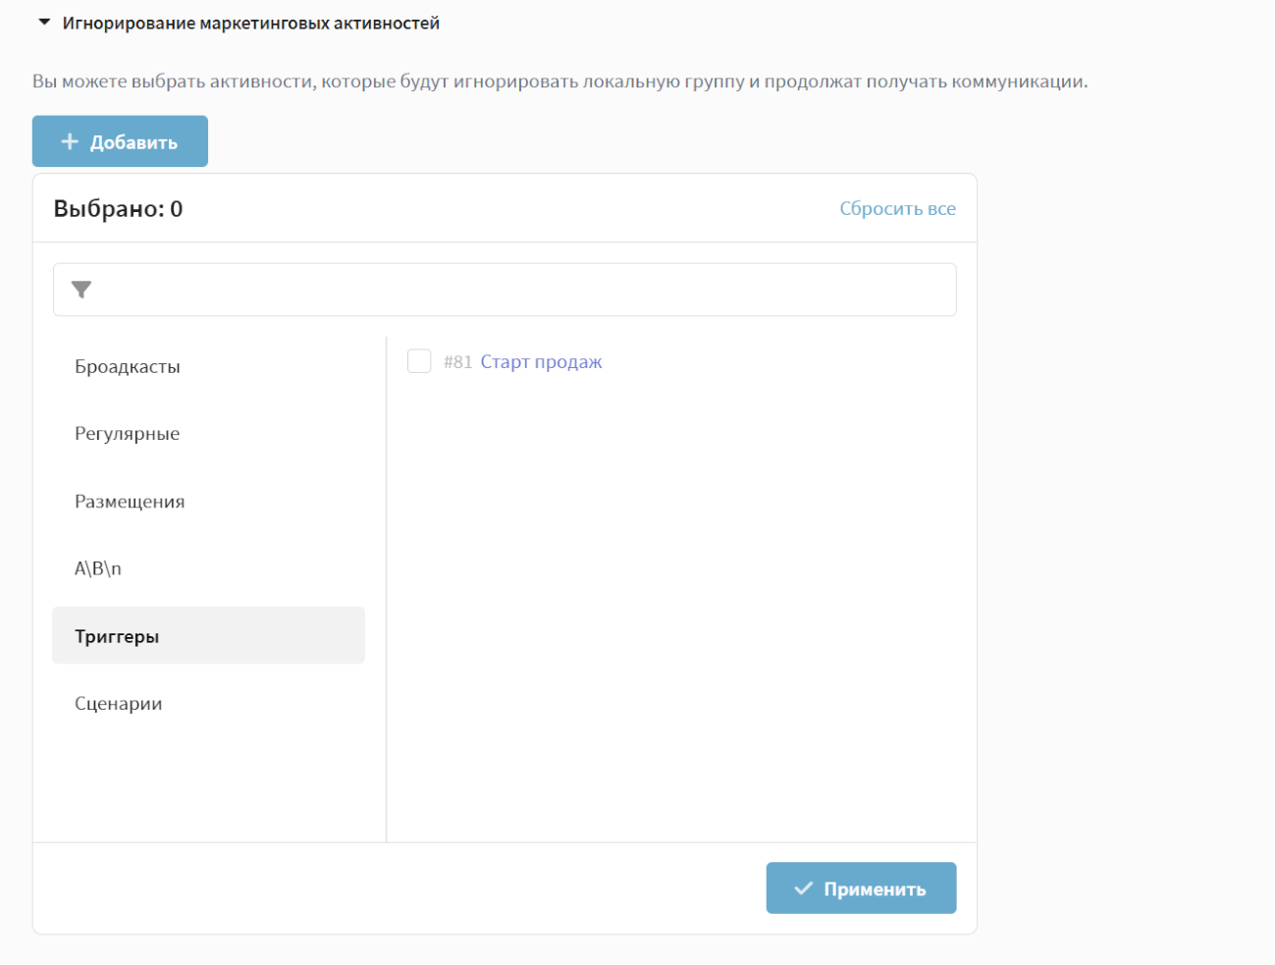Tick the checkbox for trigger #81
Image resolution: width=1275 pixels, height=965 pixels.
419,361
